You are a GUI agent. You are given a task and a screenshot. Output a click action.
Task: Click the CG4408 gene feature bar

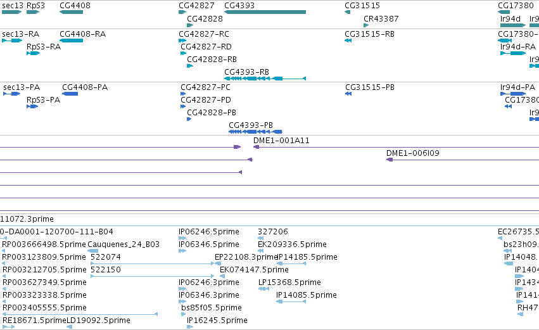(71, 12)
